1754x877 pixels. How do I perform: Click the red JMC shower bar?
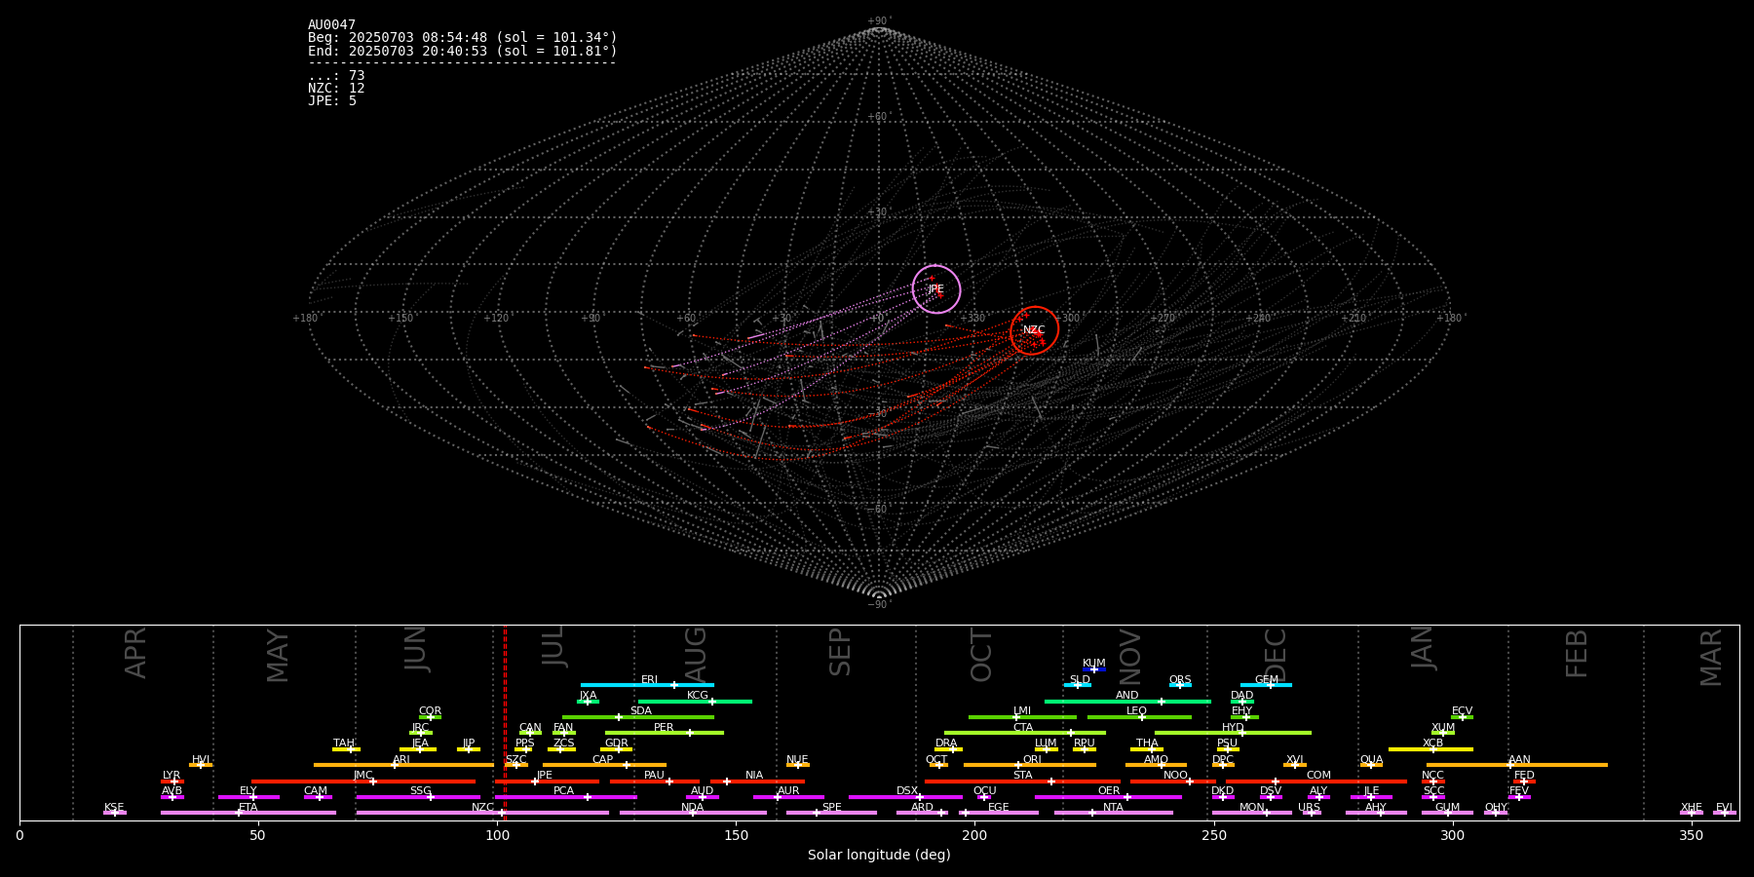363,782
